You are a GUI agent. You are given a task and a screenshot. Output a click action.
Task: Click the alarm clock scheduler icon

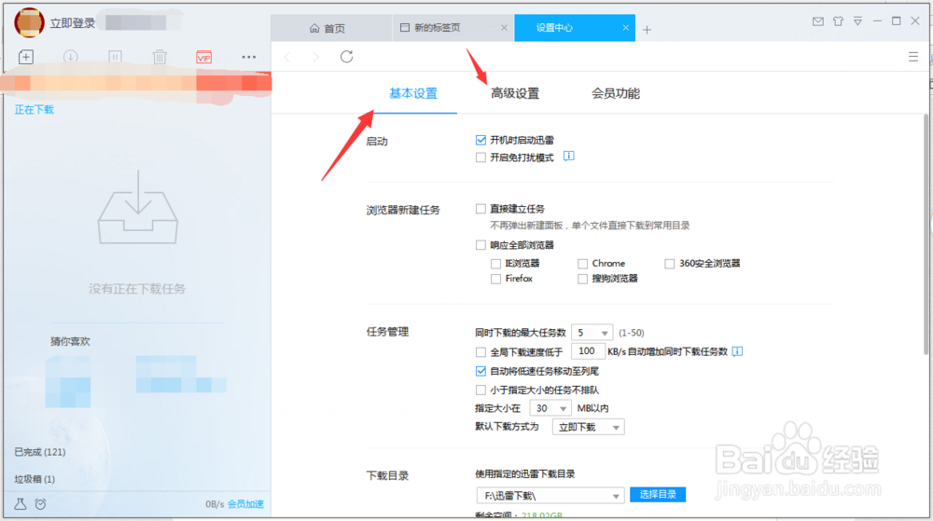pyautogui.click(x=40, y=504)
